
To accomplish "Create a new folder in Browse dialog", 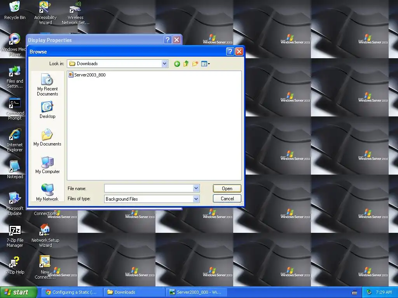I will [195, 64].
